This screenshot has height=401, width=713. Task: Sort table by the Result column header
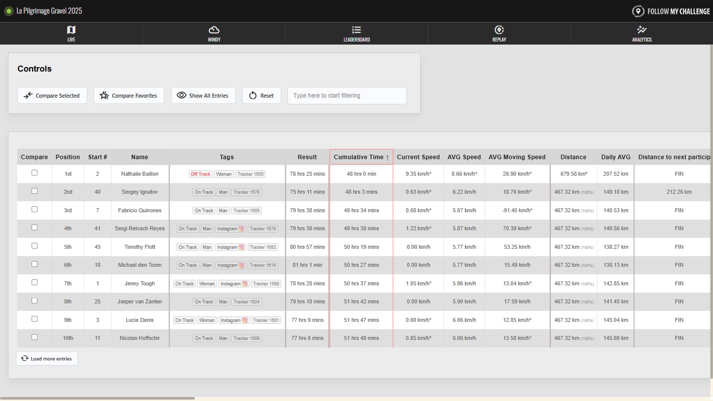pos(307,157)
